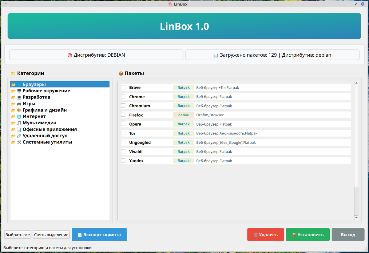Click the chart icon of Офисные приложения

[x=19, y=130]
